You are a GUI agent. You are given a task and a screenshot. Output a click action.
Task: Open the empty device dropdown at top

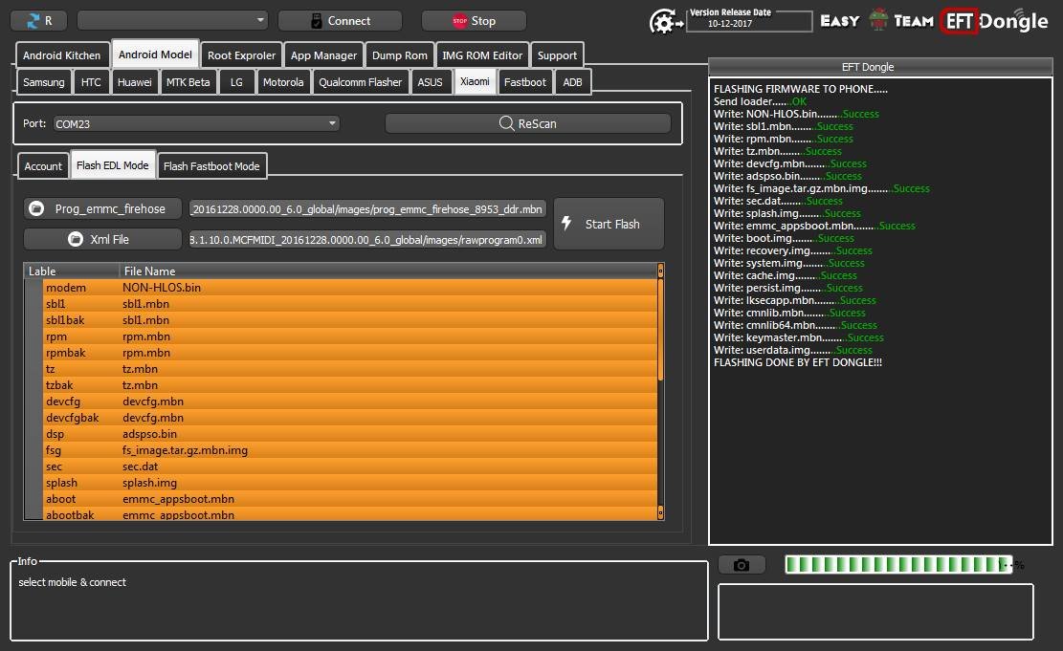(x=172, y=20)
